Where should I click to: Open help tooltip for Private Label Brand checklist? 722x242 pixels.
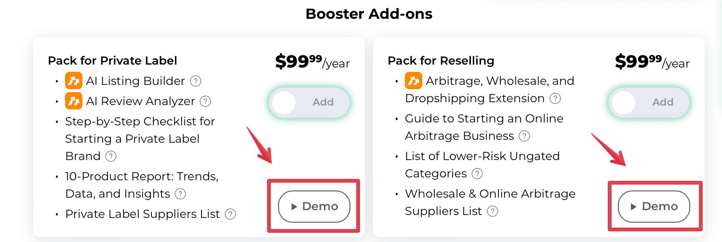pos(111,156)
